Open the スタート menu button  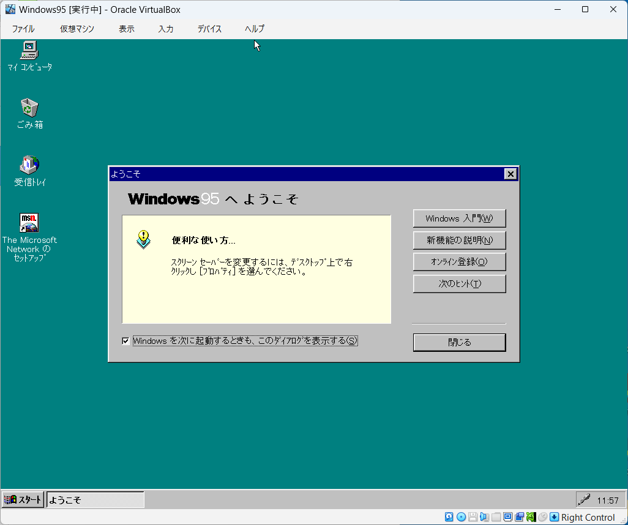pos(23,500)
